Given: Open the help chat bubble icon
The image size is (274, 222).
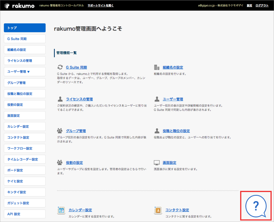Looking at the screenshot, I should point(256,206).
